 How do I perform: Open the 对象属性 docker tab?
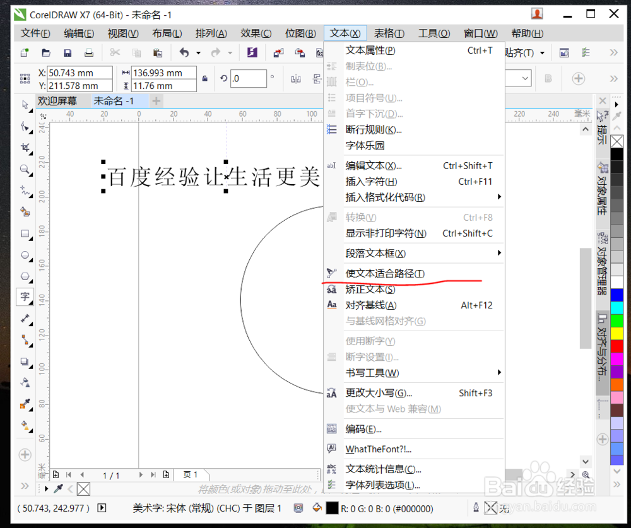pyautogui.click(x=602, y=189)
